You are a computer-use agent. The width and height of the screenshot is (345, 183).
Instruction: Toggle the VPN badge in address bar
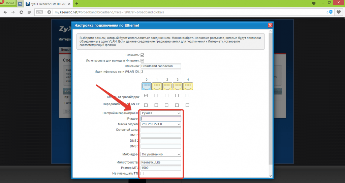point(39,12)
